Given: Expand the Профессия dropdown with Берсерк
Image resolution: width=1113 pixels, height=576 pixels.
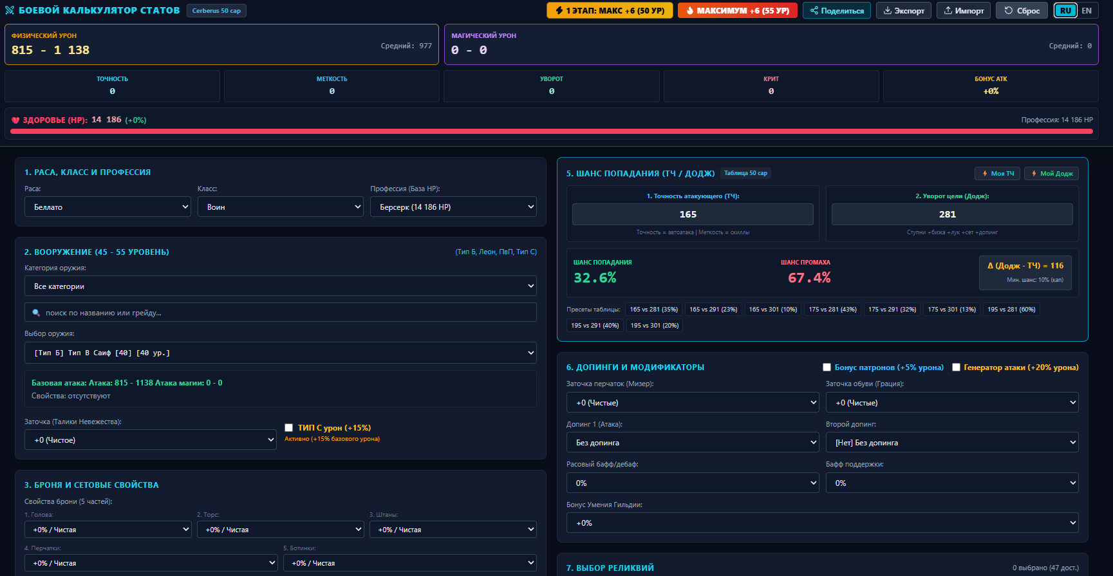Looking at the screenshot, I should pos(453,207).
